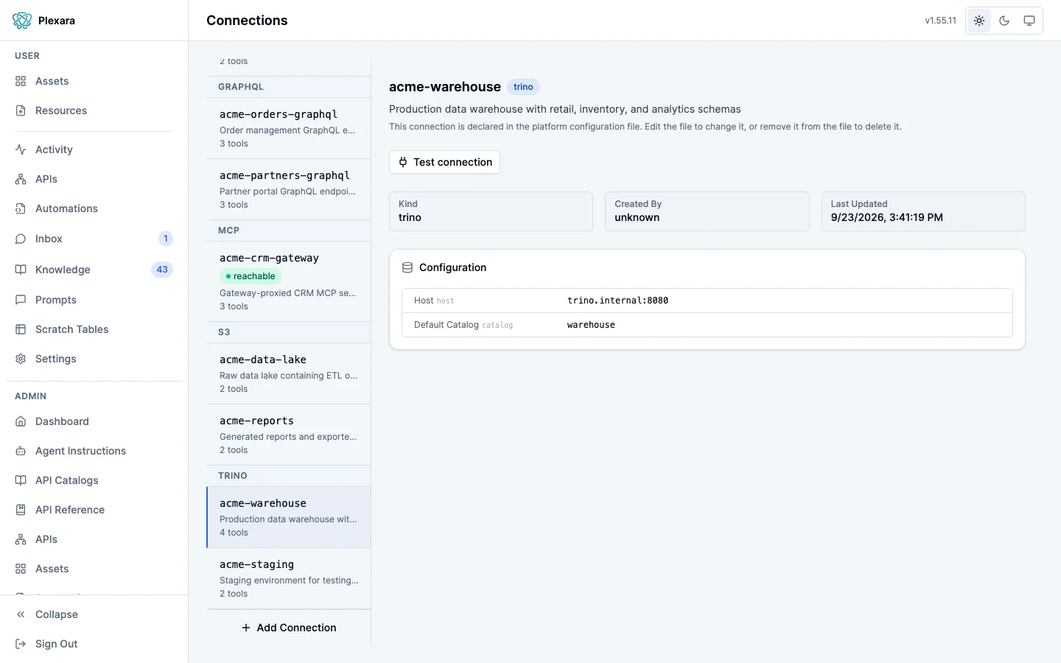The width and height of the screenshot is (1061, 663).
Task: Click the version label v1.55.11
Action: [941, 21]
